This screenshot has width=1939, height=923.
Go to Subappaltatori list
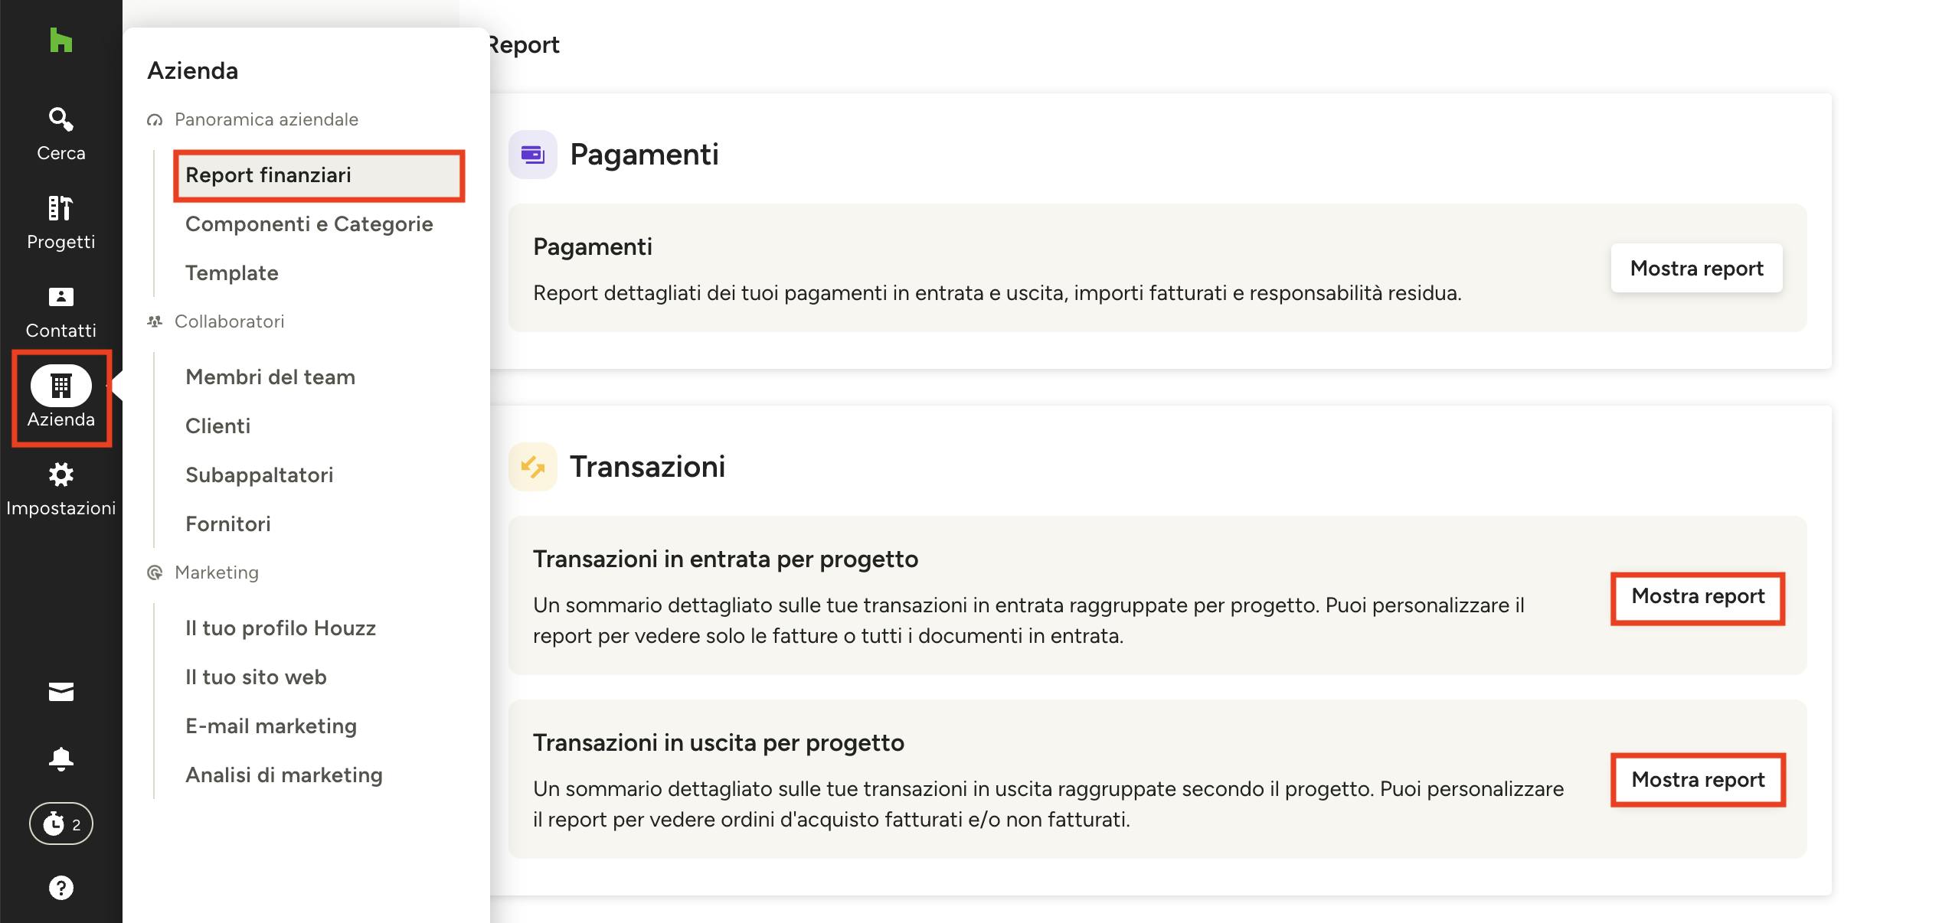pyautogui.click(x=260, y=475)
